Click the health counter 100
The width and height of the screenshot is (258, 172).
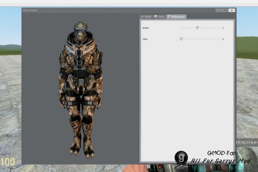tap(8, 162)
